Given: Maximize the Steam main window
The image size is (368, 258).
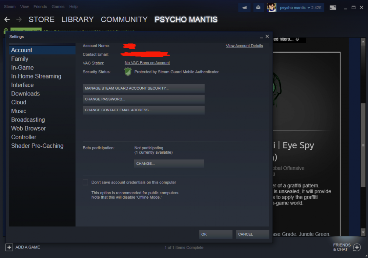Looking at the screenshot, I should [x=353, y=7].
